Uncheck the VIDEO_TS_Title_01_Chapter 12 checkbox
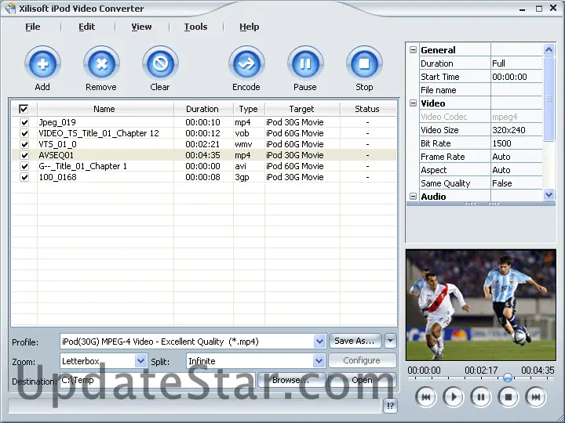The image size is (565, 423). [x=24, y=133]
